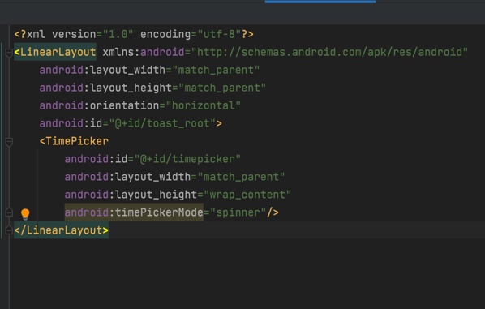Click the xml version "1.0" value

tap(118, 34)
